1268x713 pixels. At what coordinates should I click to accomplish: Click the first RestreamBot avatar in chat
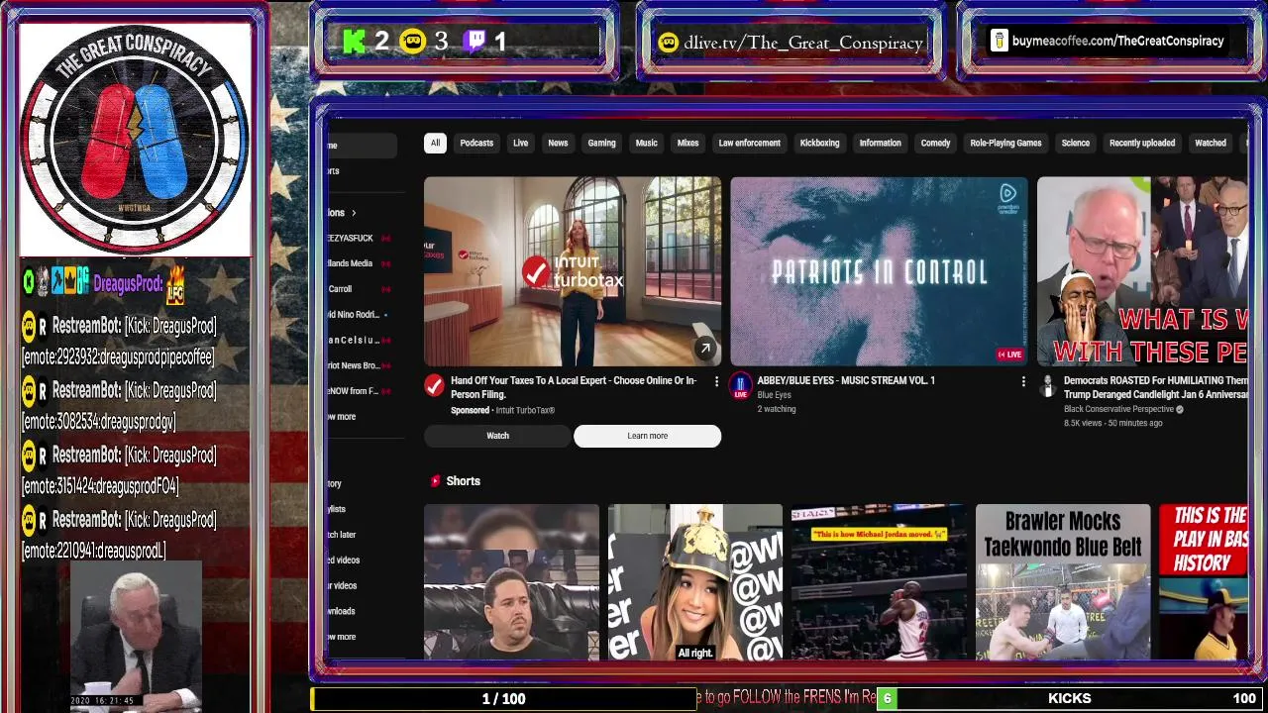[30, 326]
